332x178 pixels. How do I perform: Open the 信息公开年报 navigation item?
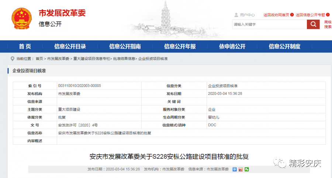180,47
